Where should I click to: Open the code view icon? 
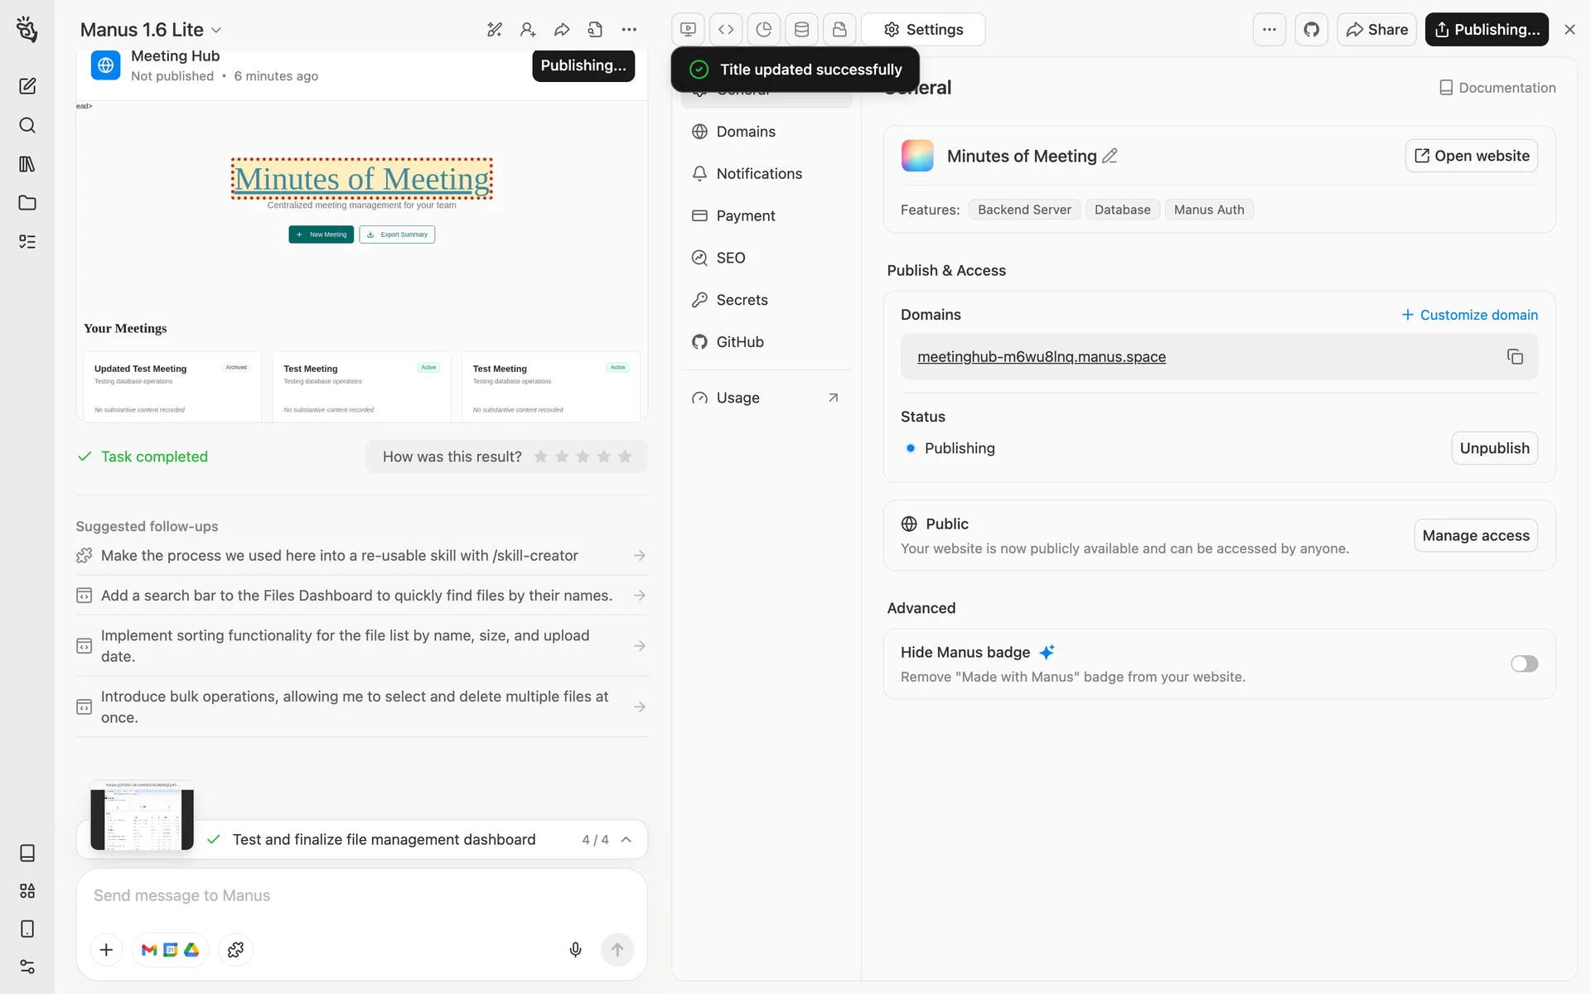click(x=726, y=30)
